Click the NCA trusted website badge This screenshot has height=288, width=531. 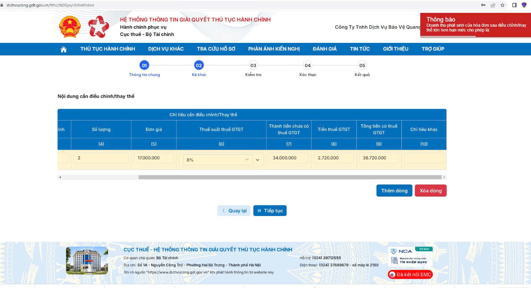[410, 256]
